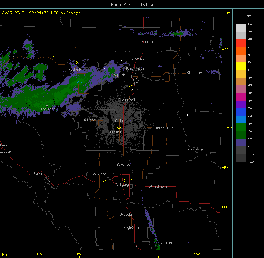The height and width of the screenshot is (258, 264).
Task: Select the brown 48-45 dBZ legend swatch
Action: (241, 82)
